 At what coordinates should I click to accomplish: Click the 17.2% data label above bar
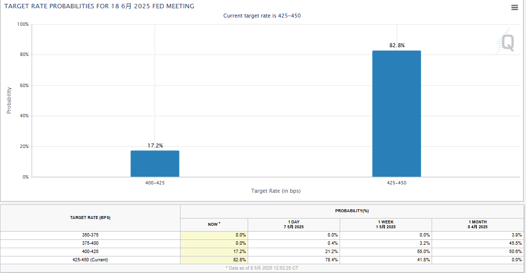pyautogui.click(x=155, y=146)
